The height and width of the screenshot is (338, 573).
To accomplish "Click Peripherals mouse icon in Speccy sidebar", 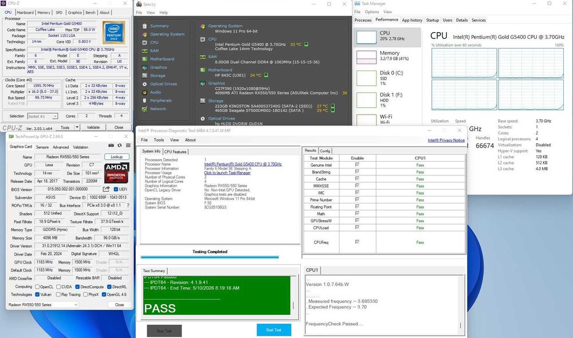I will tap(145, 100).
